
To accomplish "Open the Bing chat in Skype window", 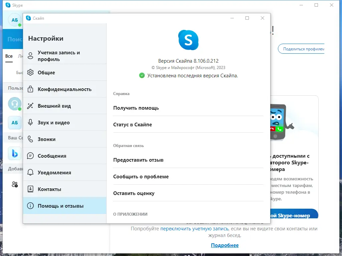I will [x=15, y=153].
